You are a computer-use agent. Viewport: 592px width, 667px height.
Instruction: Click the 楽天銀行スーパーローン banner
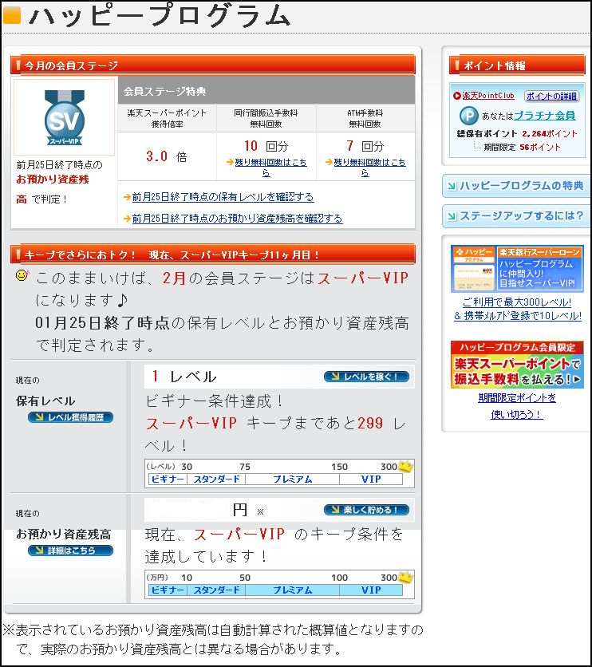pos(517,269)
